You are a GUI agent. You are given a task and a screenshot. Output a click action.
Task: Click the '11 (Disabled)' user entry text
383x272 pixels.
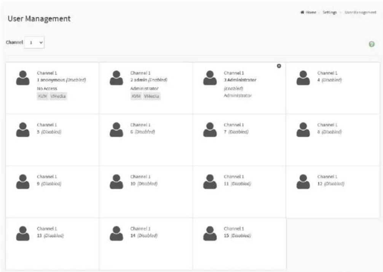coord(238,184)
